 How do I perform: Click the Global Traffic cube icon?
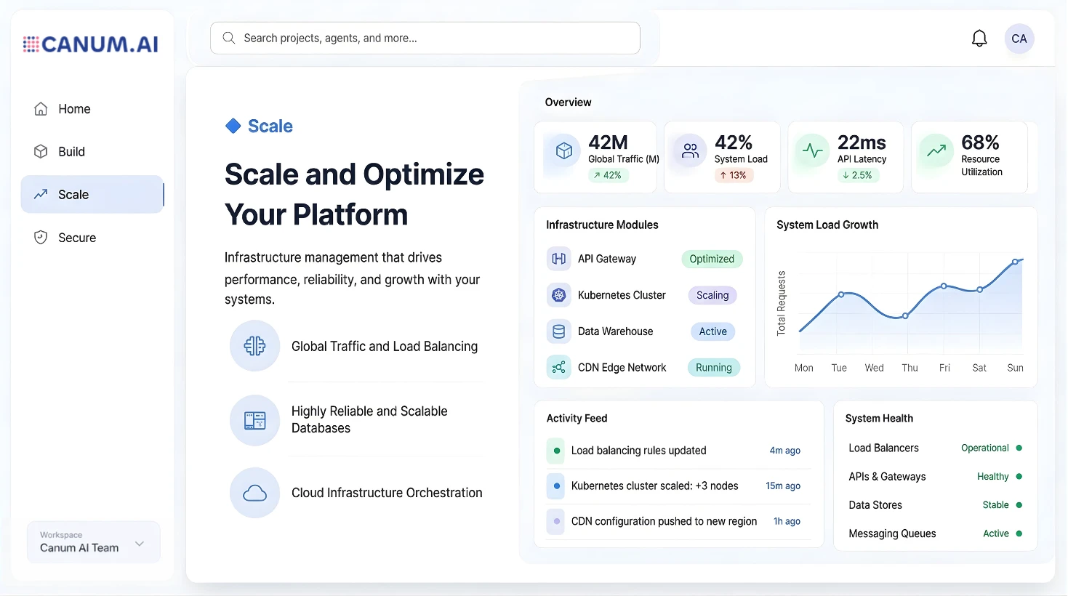pos(563,151)
